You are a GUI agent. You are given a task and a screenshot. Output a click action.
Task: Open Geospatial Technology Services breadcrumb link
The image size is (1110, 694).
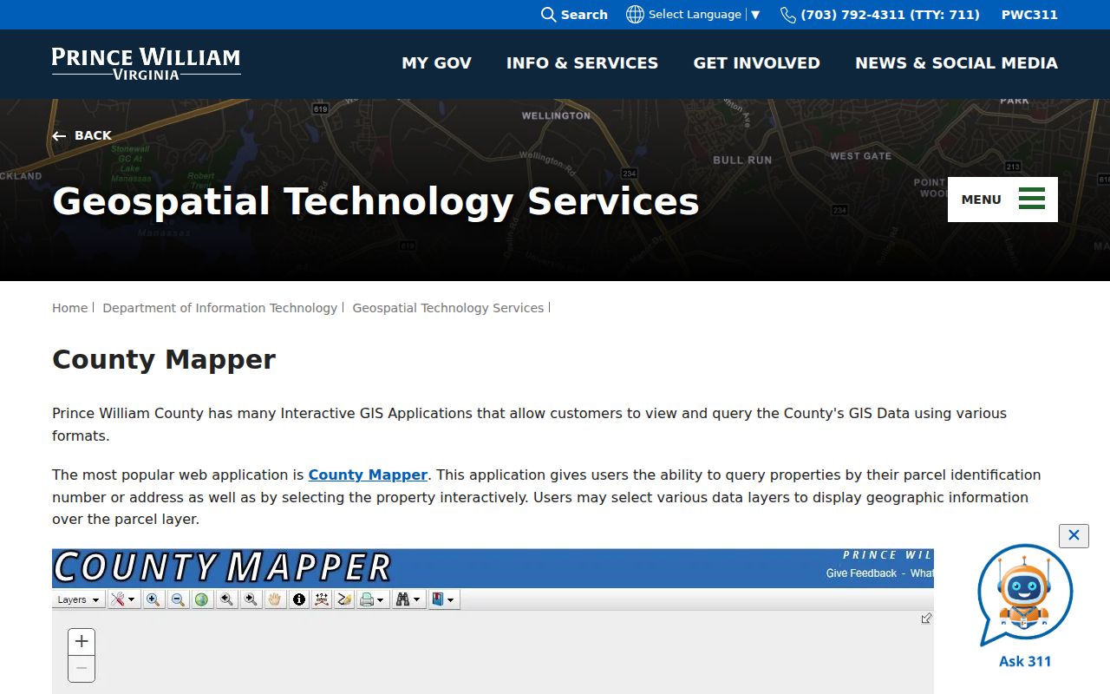[447, 308]
